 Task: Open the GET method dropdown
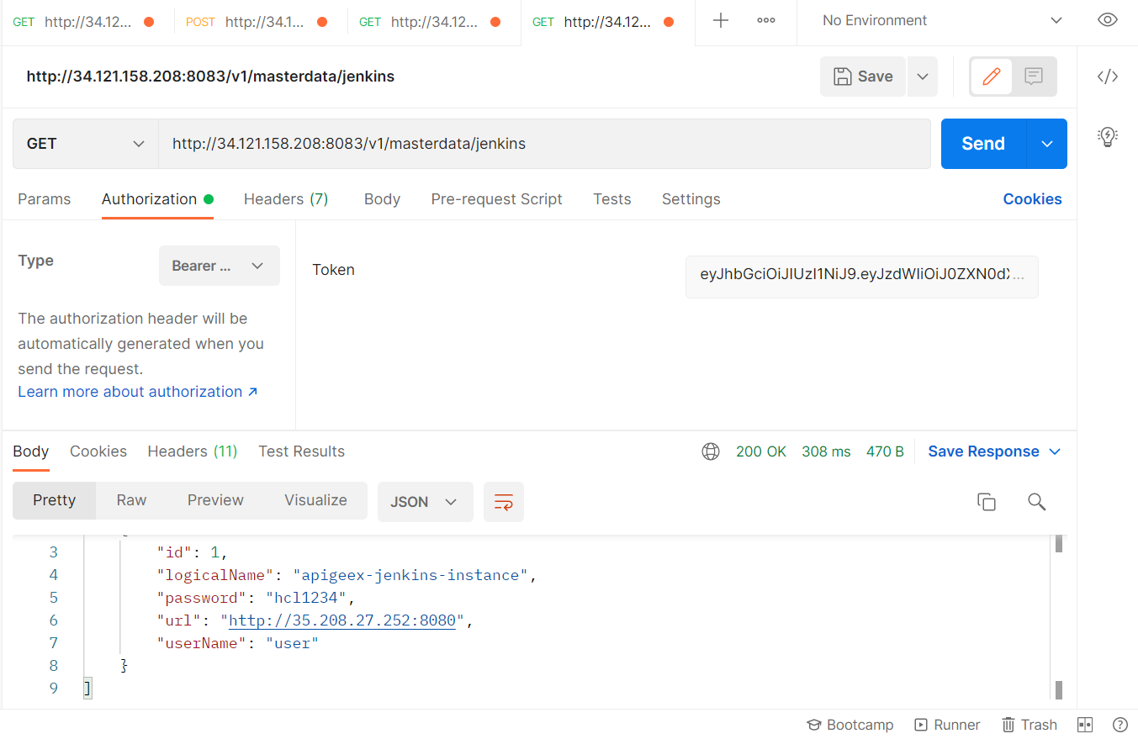point(86,144)
